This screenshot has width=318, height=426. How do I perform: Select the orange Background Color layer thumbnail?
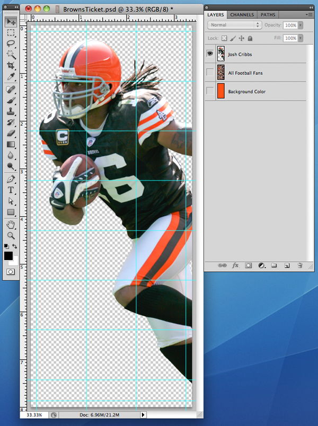point(220,91)
